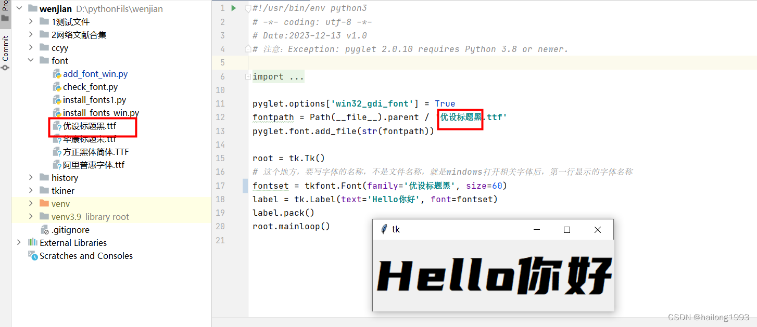Click the add_font_win.py Python file icon
This screenshot has width=757, height=327.
56,73
